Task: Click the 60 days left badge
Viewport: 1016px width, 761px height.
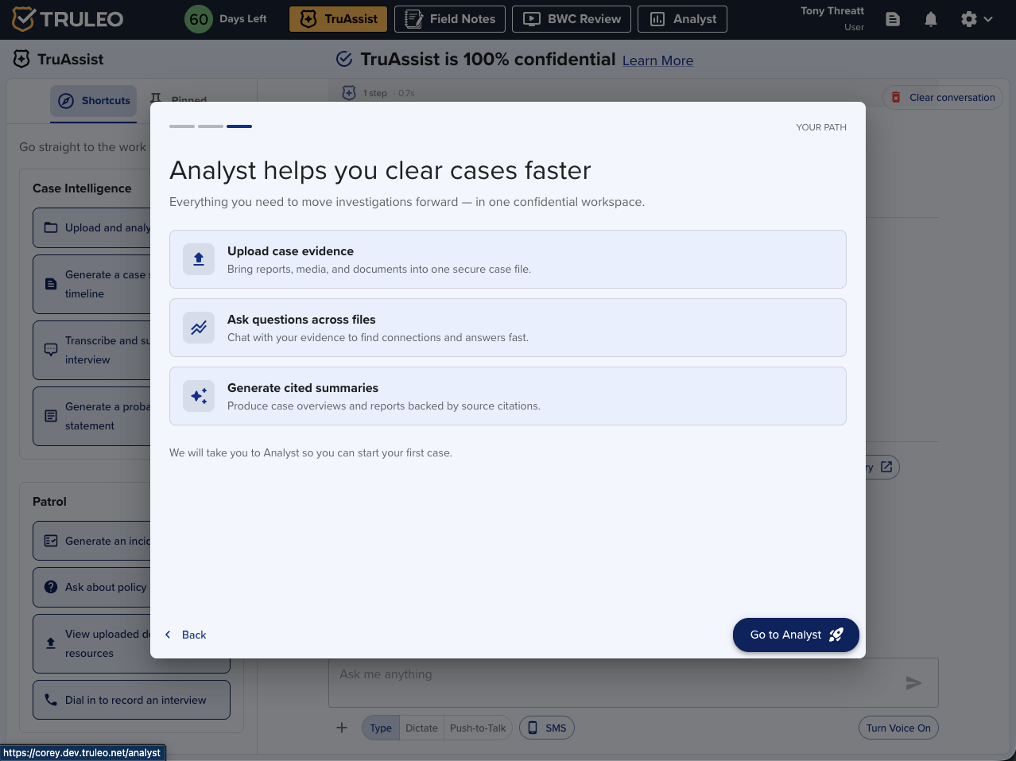Action: 199,19
